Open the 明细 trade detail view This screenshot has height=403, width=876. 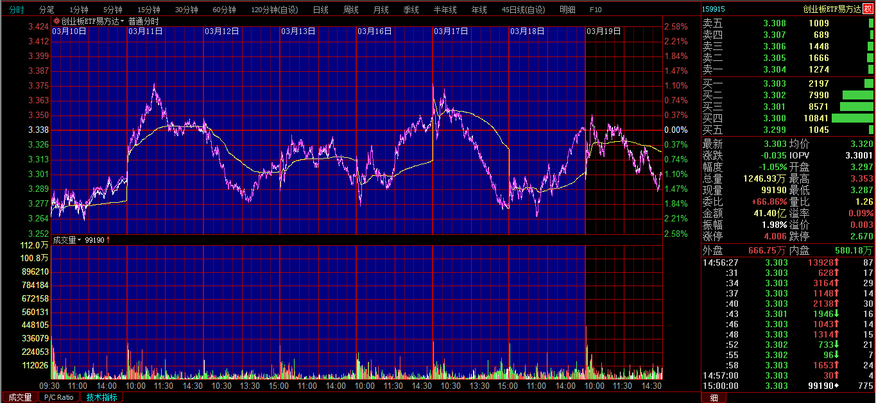567,10
